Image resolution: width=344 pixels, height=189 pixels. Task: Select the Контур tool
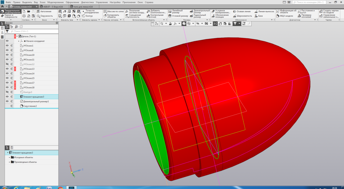87,16
